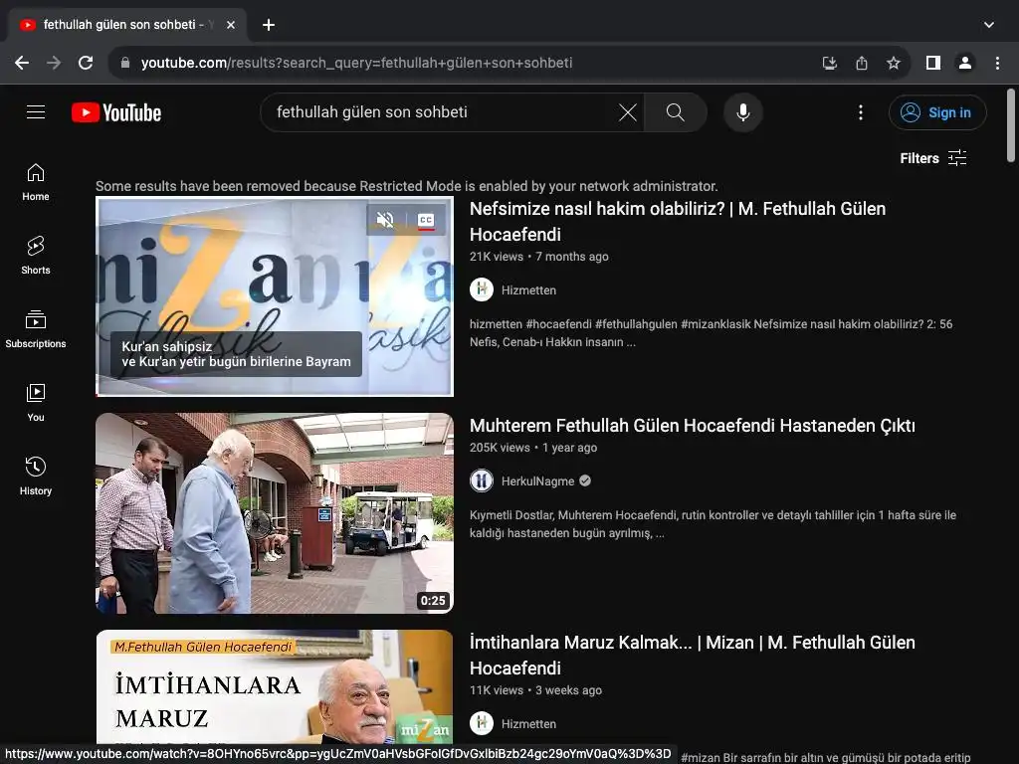The width and height of the screenshot is (1019, 764).
Task: Click the '205K views • 1 year ago' text
Action: pyautogui.click(x=533, y=448)
